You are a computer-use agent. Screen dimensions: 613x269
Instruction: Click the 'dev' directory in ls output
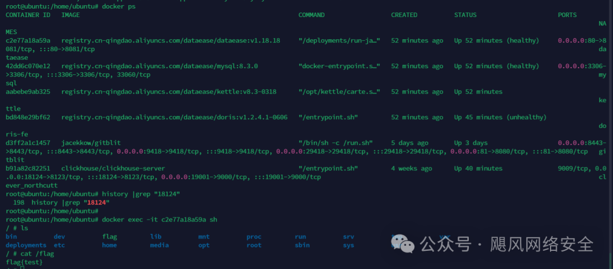(x=59, y=237)
